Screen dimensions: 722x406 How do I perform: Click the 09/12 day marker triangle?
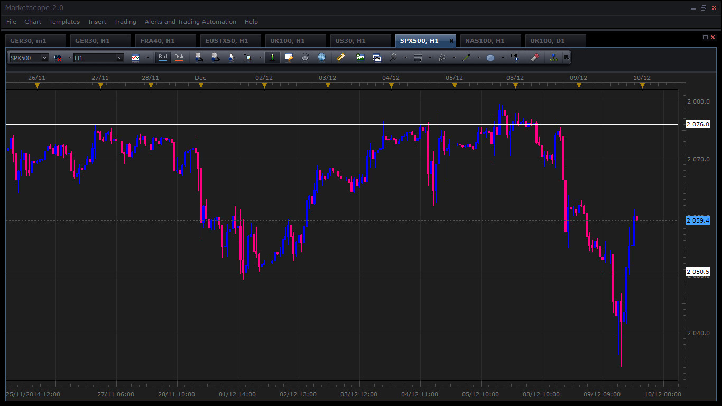click(x=579, y=86)
